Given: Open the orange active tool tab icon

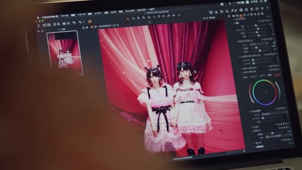Looking at the screenshot, I should coord(241,16).
